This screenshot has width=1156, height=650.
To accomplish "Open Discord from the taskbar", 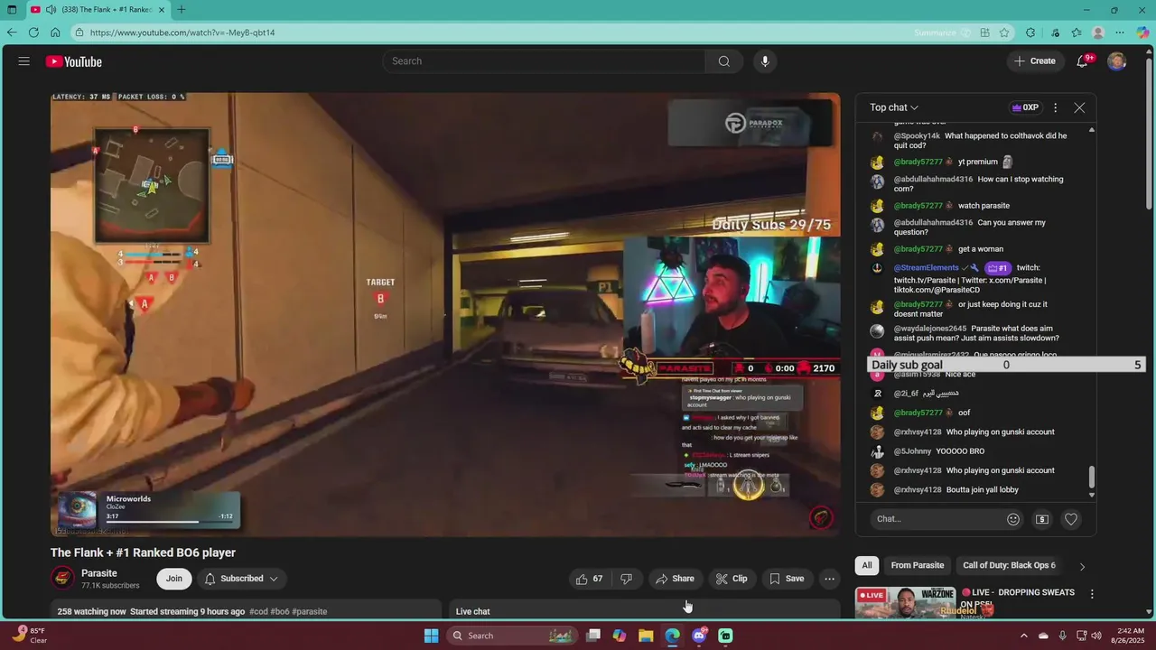I will (699, 636).
